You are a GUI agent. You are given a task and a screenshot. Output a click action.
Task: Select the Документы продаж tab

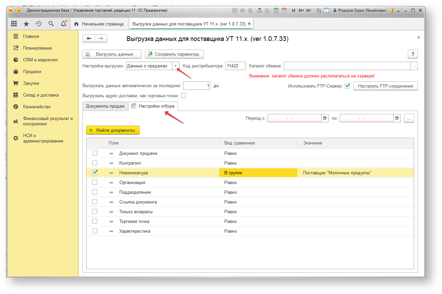tap(105, 106)
